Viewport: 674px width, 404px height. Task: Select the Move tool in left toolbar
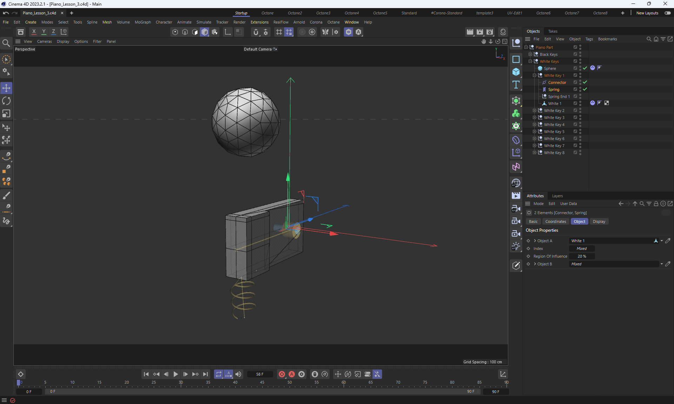(6, 88)
